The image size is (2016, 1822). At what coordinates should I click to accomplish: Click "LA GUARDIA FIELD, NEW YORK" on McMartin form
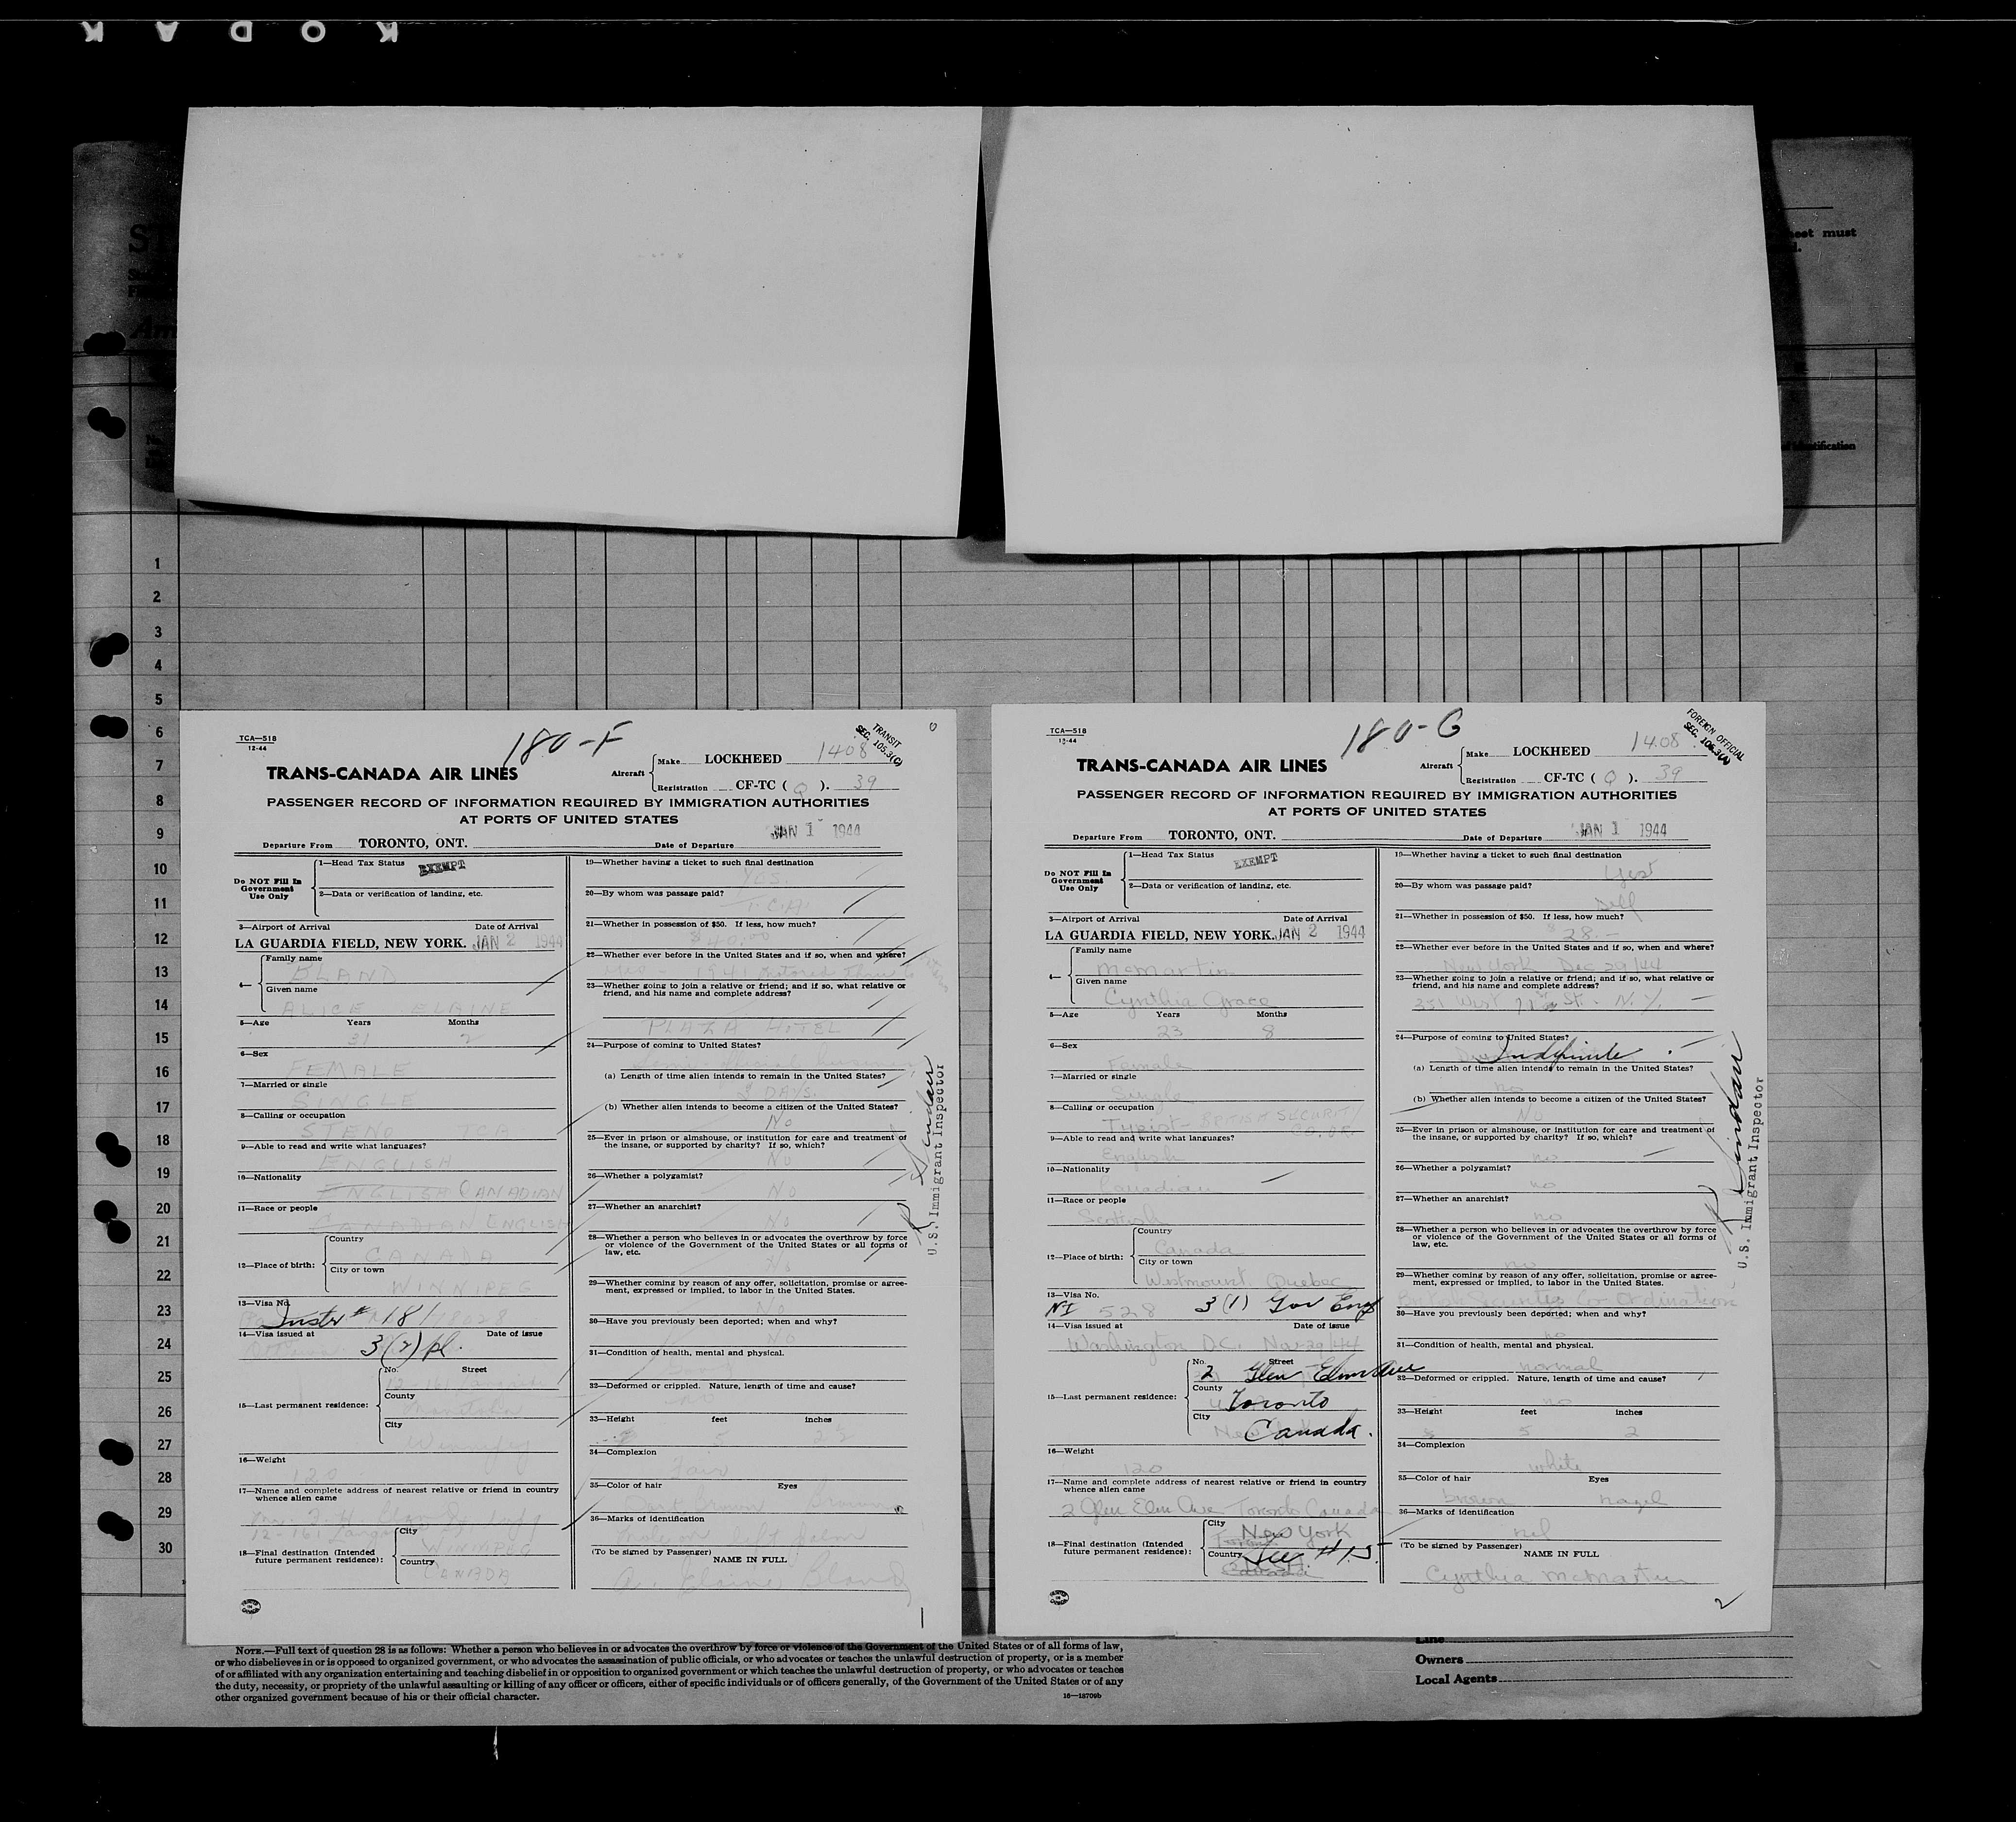click(1161, 934)
